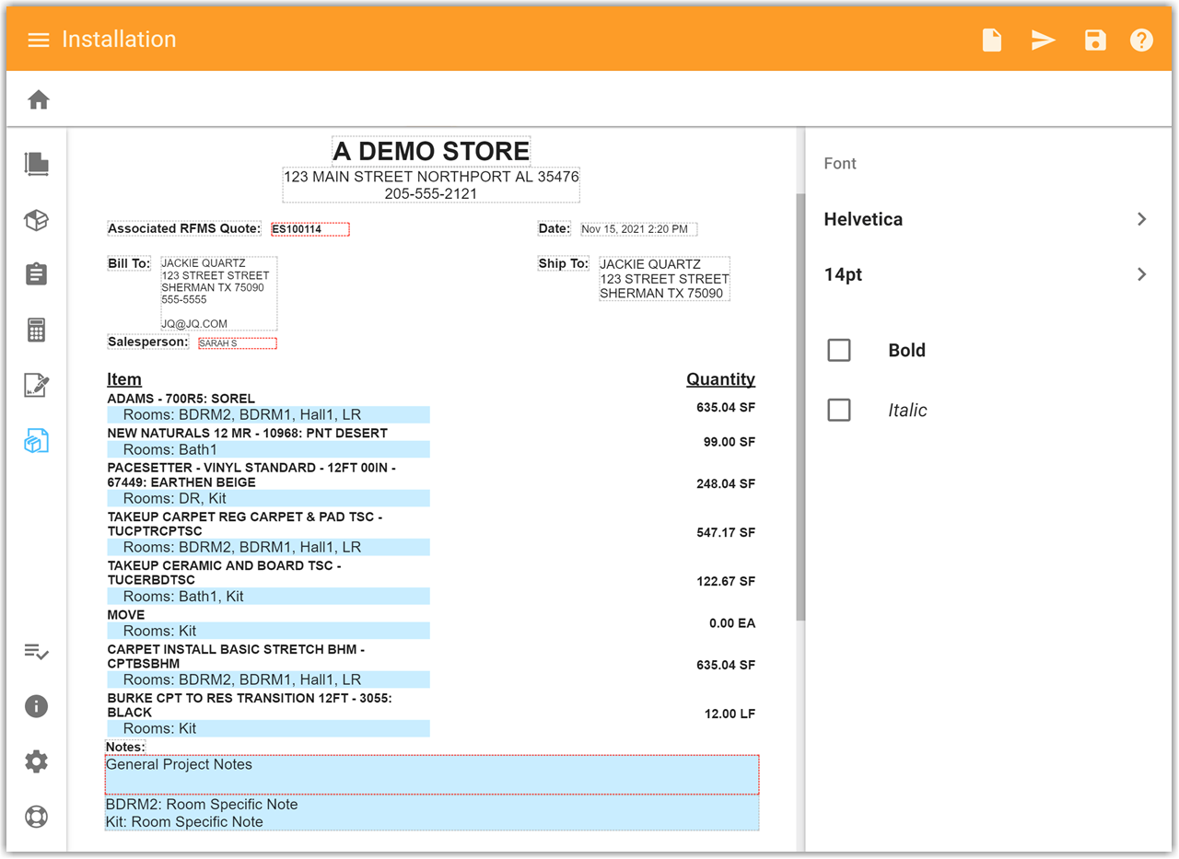
Task: Select the ES100114 quote number field
Action: [309, 229]
